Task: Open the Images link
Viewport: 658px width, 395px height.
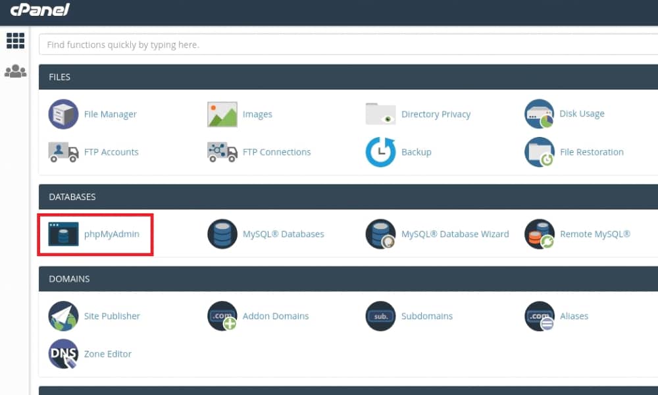Action: pyautogui.click(x=257, y=114)
